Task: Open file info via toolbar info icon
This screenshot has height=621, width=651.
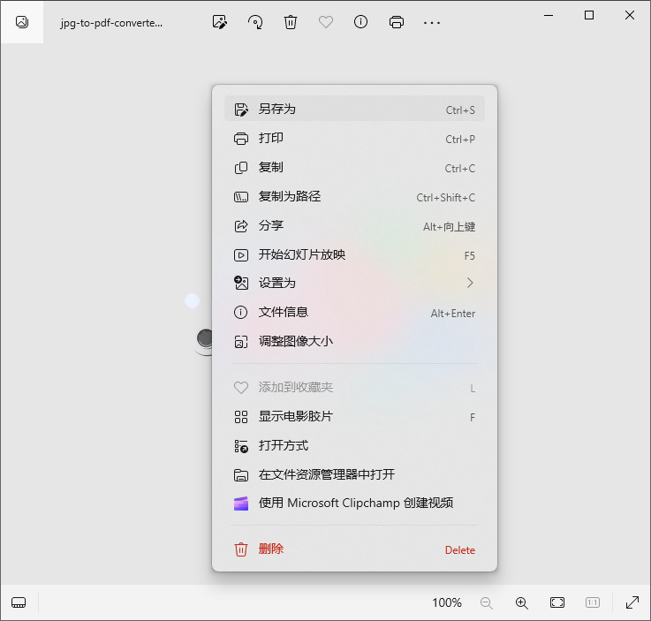Action: [x=360, y=21]
